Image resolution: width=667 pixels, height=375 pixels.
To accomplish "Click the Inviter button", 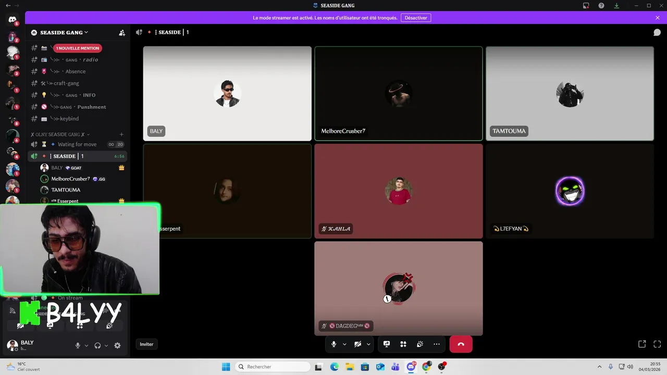I will (x=146, y=344).
